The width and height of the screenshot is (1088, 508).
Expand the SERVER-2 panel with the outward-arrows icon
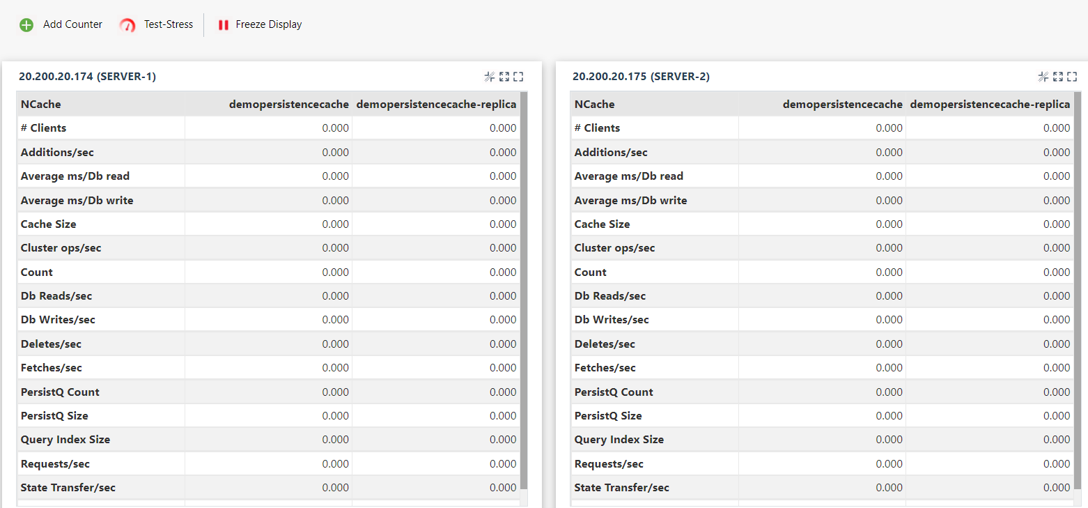(1058, 77)
